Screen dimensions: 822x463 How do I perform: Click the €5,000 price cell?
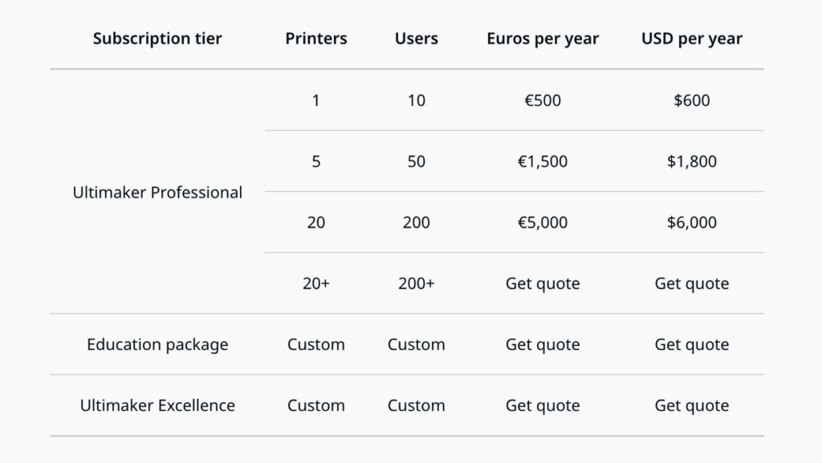(x=543, y=222)
